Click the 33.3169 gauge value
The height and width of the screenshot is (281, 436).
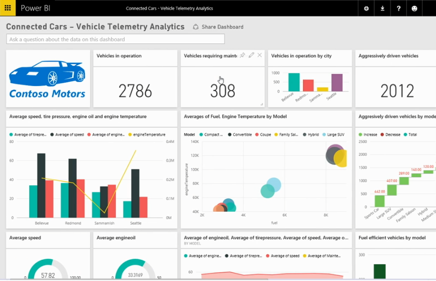tap(135, 275)
